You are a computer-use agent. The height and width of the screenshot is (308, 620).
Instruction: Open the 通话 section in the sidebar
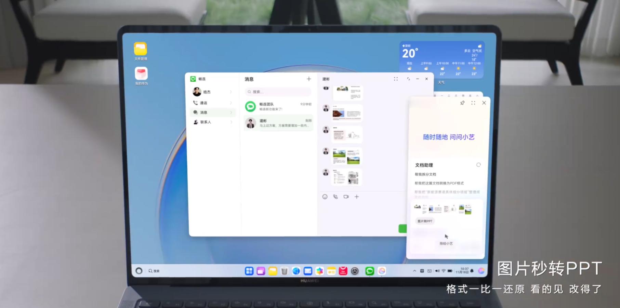(x=212, y=103)
